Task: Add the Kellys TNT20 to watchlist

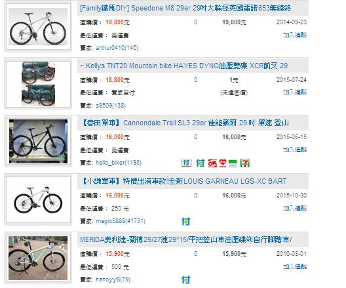Action: 295,92
